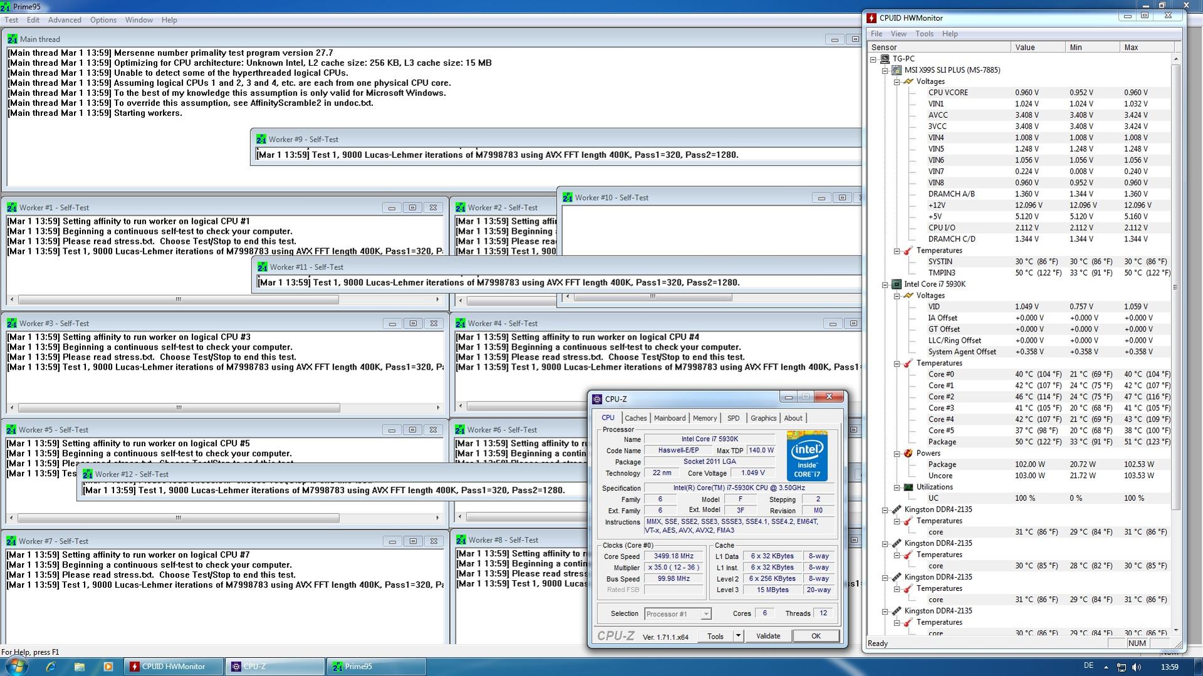Click the Worker #11 window icon
The image size is (1203, 676).
coord(263,267)
